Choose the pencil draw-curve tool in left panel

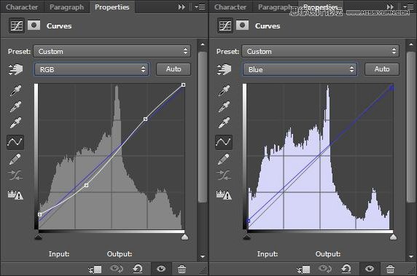15,159
